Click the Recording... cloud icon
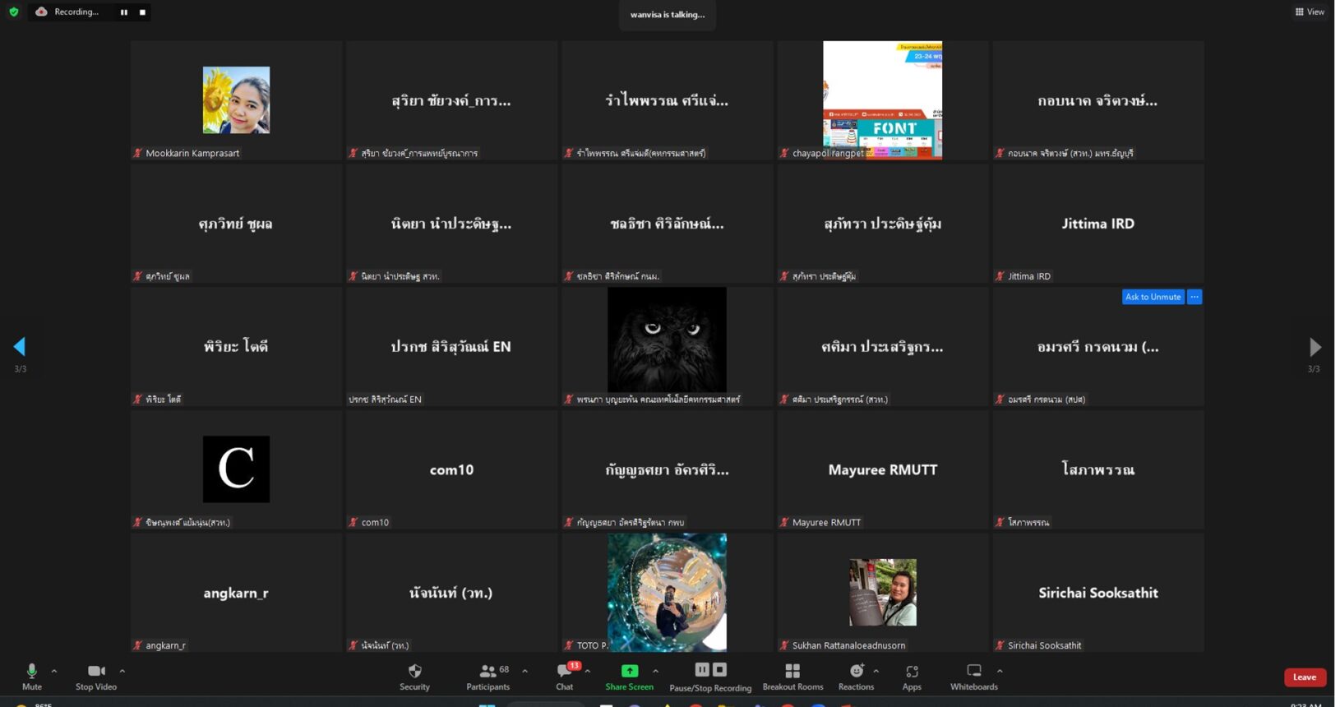This screenshot has width=1340, height=707. 41,12
